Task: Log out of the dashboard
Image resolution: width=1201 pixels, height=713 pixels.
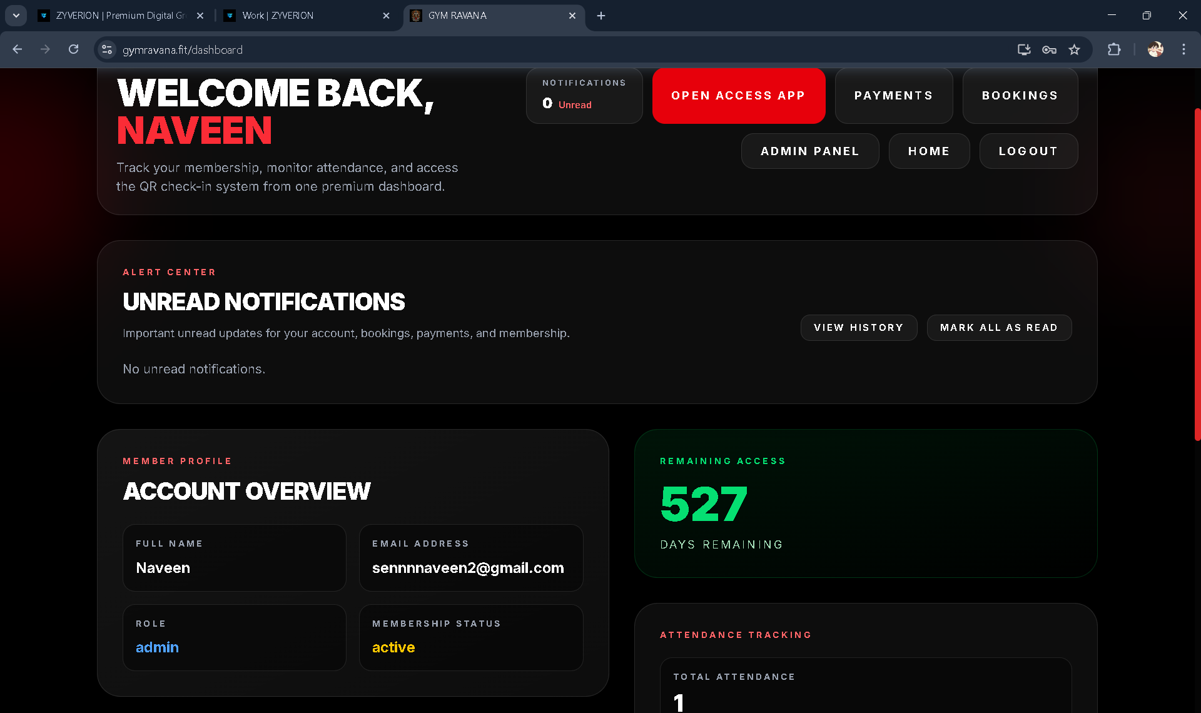Action: tap(1028, 151)
